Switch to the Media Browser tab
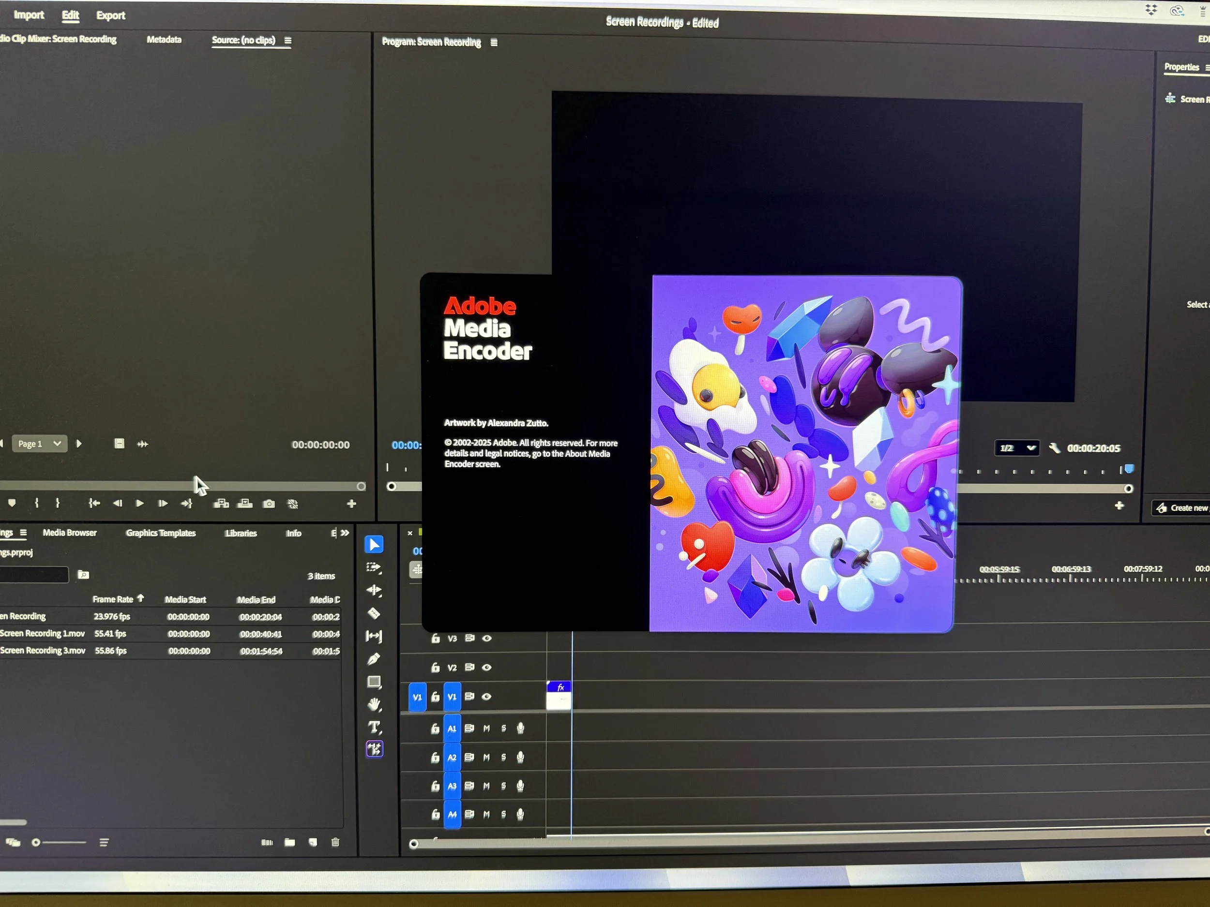This screenshot has height=907, width=1210. pyautogui.click(x=70, y=533)
